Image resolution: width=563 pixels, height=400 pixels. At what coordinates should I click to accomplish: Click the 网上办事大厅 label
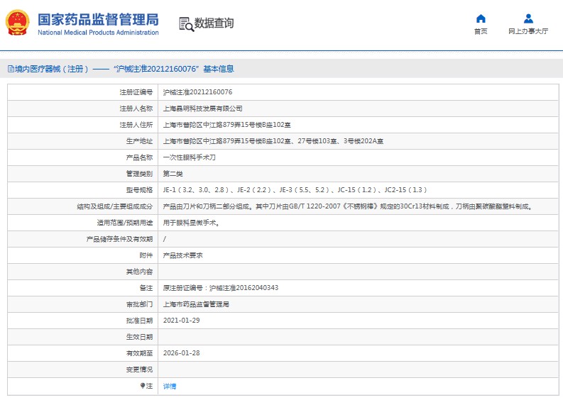coord(528,31)
